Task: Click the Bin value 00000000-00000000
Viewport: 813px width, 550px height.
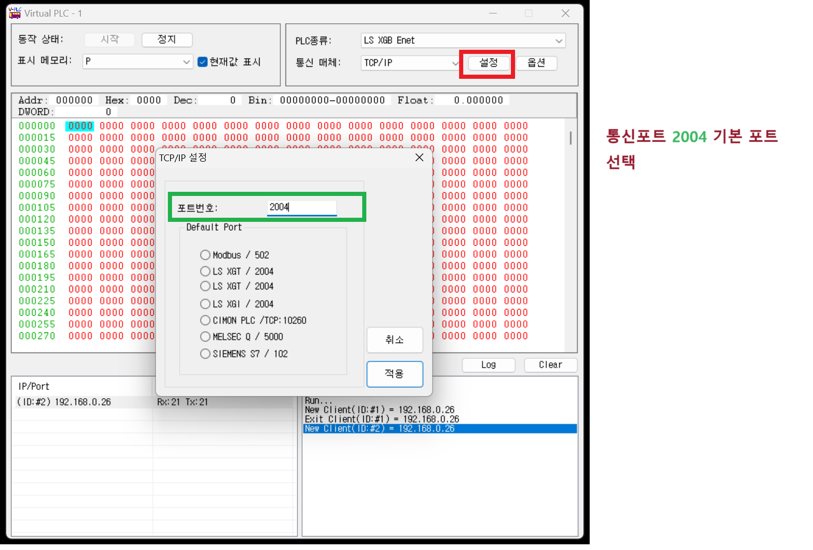Action: (x=332, y=101)
